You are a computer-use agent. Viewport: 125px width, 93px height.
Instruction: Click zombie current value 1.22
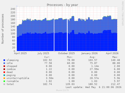click(x=49, y=69)
